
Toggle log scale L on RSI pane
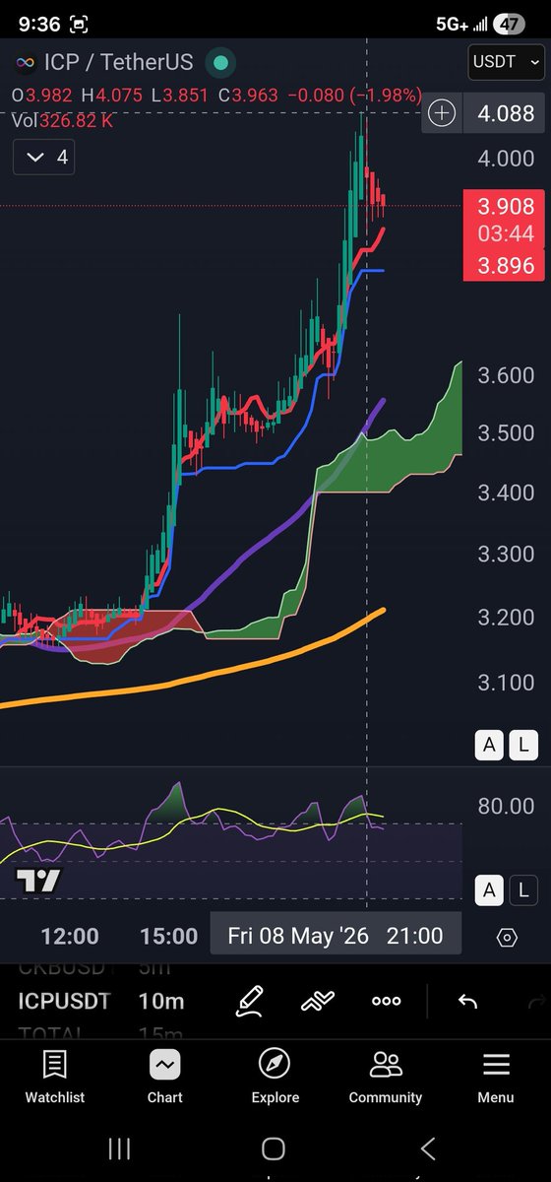tap(523, 890)
